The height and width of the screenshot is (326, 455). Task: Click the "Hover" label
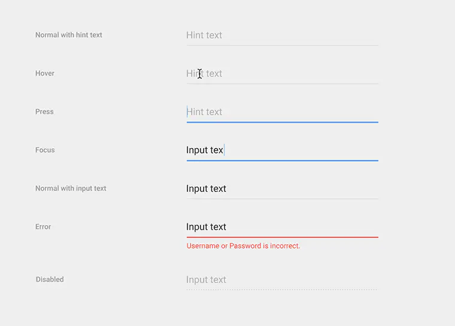pos(45,74)
